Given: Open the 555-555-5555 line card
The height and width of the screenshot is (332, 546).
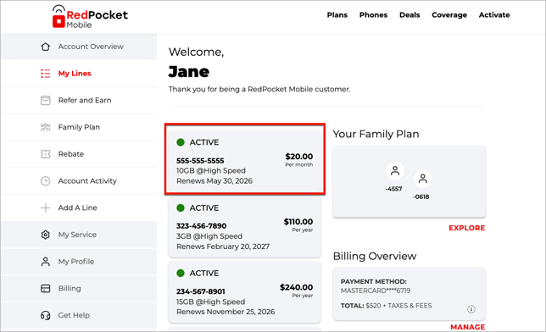Looking at the screenshot, I should pos(245,161).
